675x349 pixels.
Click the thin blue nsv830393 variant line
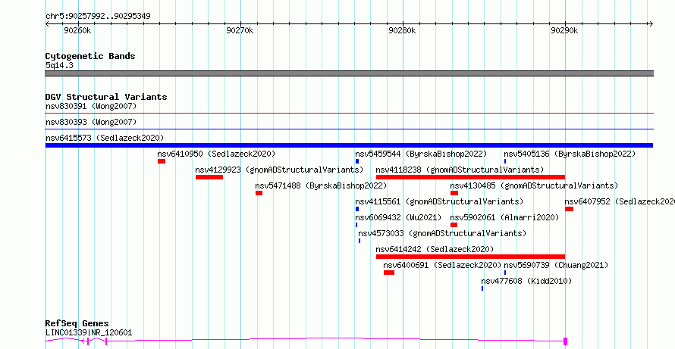349,129
